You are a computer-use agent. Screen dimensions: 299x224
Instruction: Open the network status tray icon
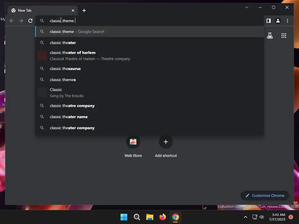pyautogui.click(x=255, y=217)
